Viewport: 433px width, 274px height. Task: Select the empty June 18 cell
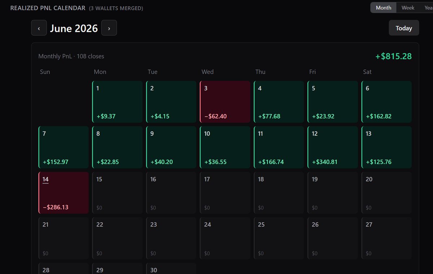[x=279, y=193]
